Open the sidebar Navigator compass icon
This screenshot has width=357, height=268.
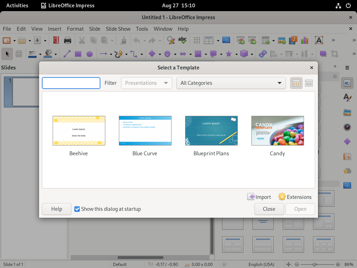347,127
